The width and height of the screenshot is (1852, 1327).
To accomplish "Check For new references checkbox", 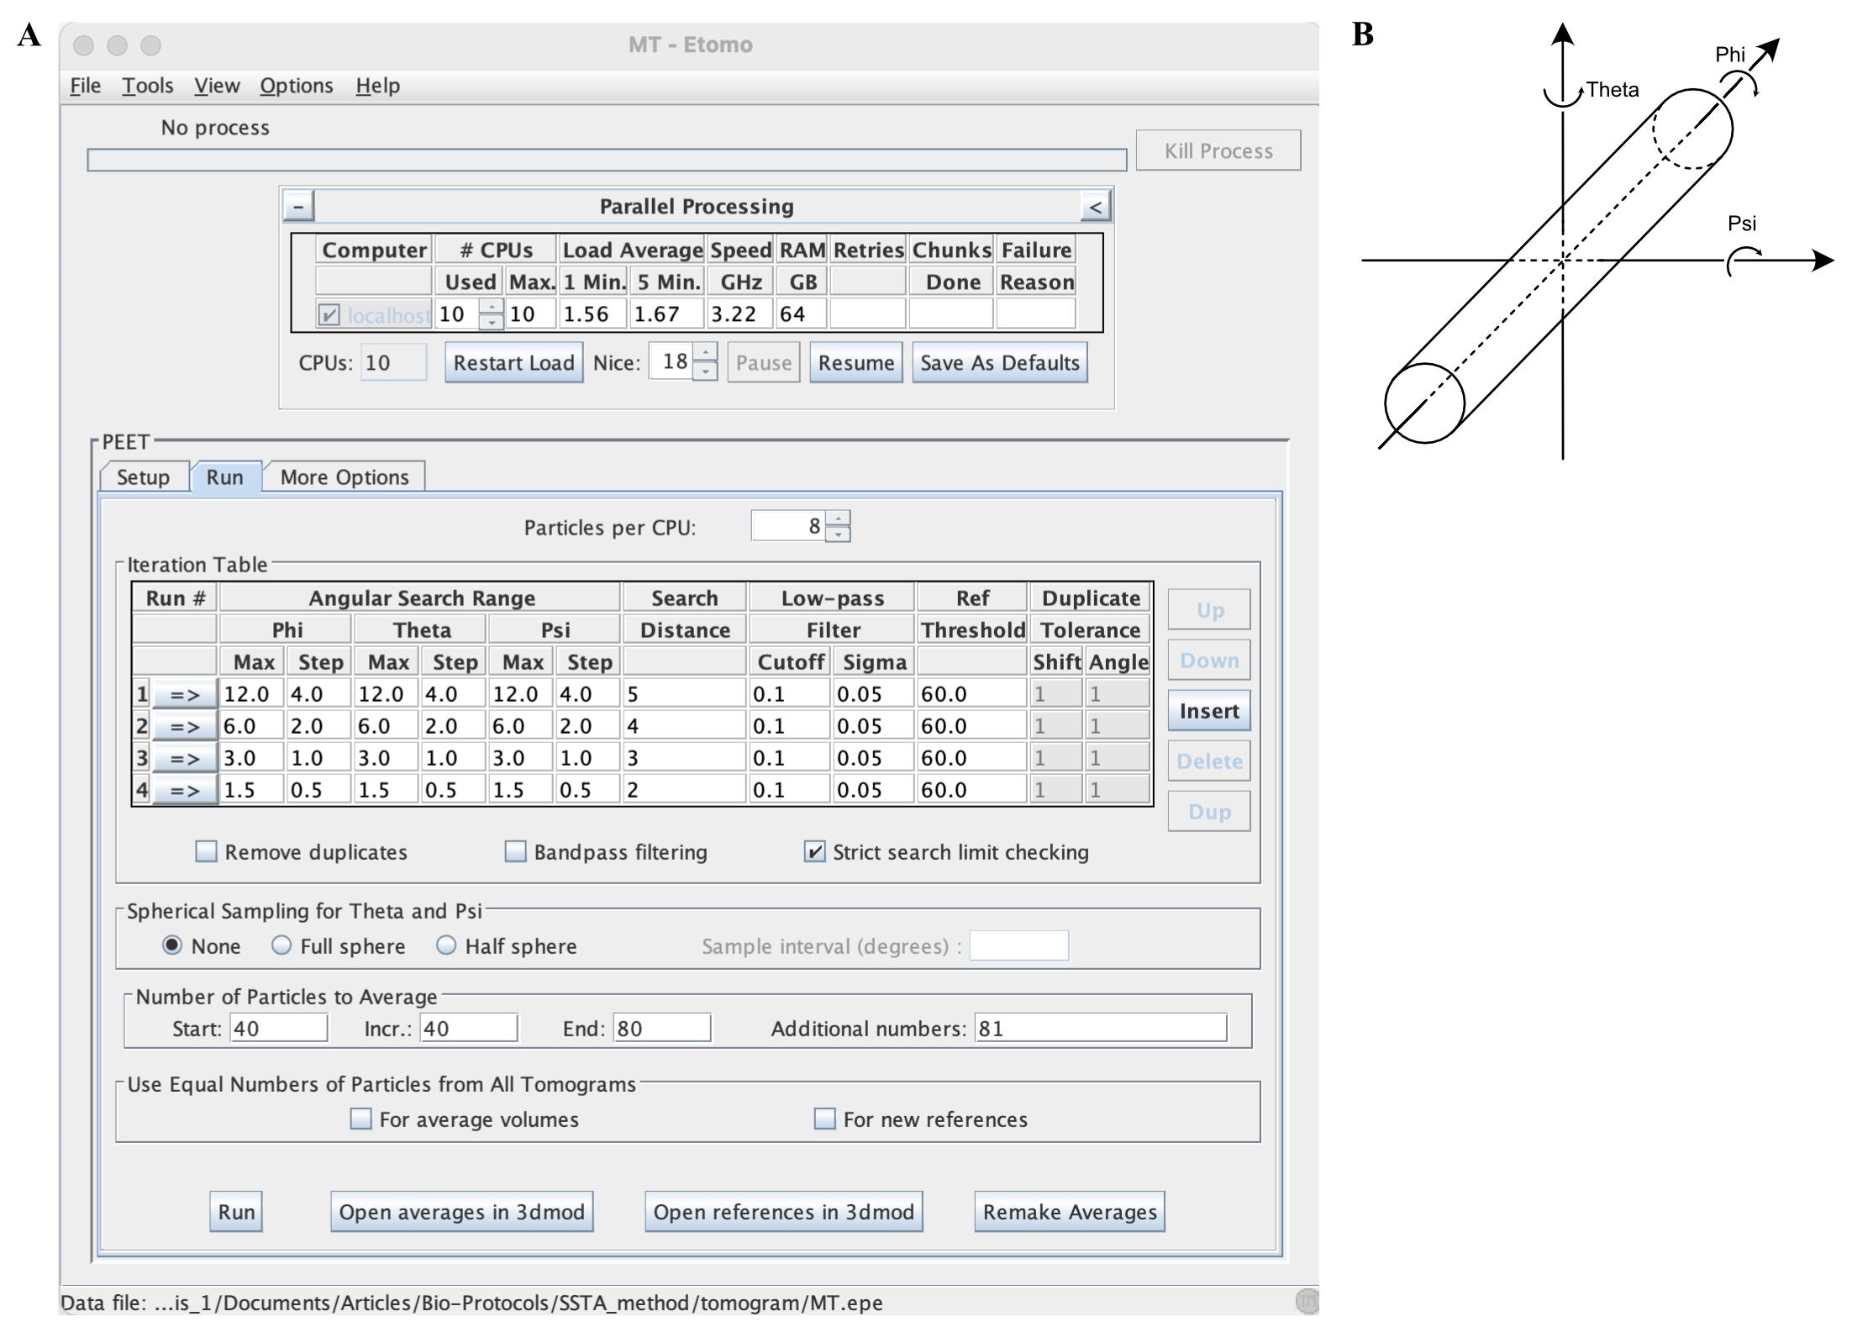I will click(825, 1119).
